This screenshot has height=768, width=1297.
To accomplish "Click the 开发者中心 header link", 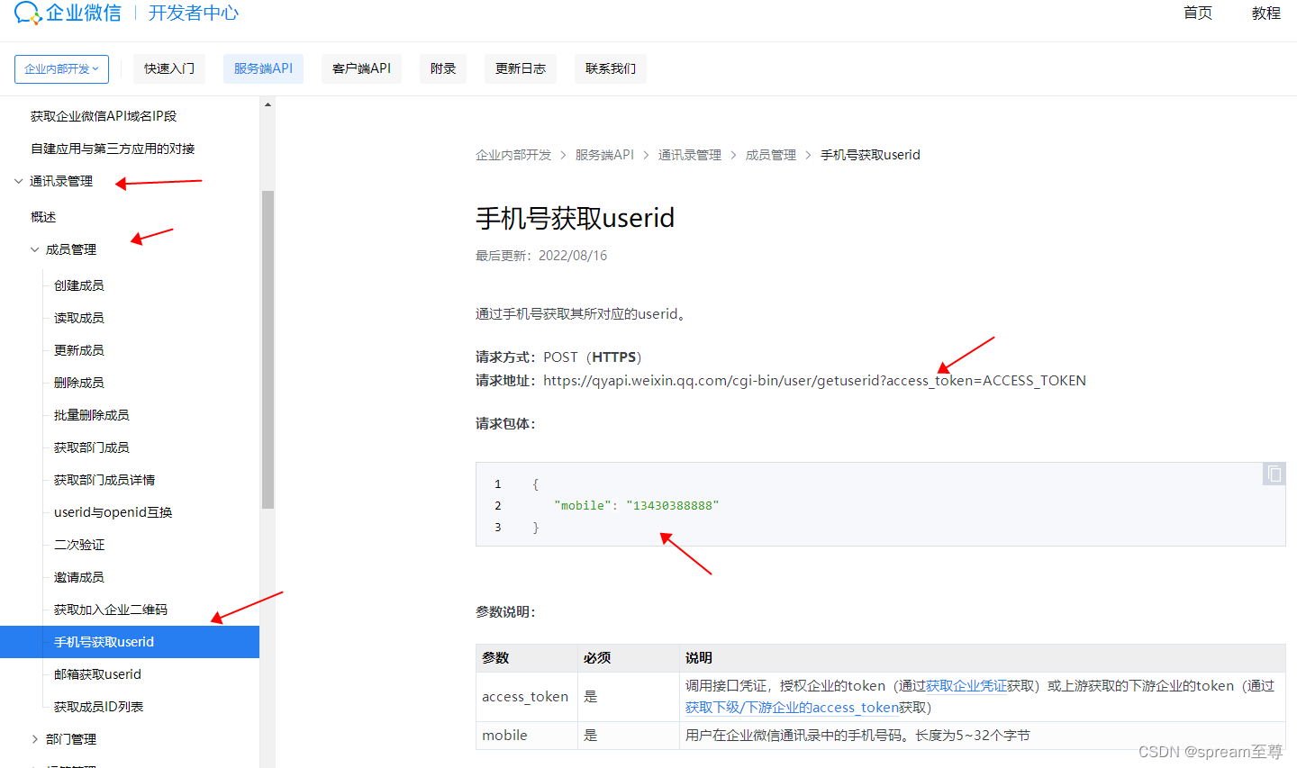I will click(x=194, y=13).
